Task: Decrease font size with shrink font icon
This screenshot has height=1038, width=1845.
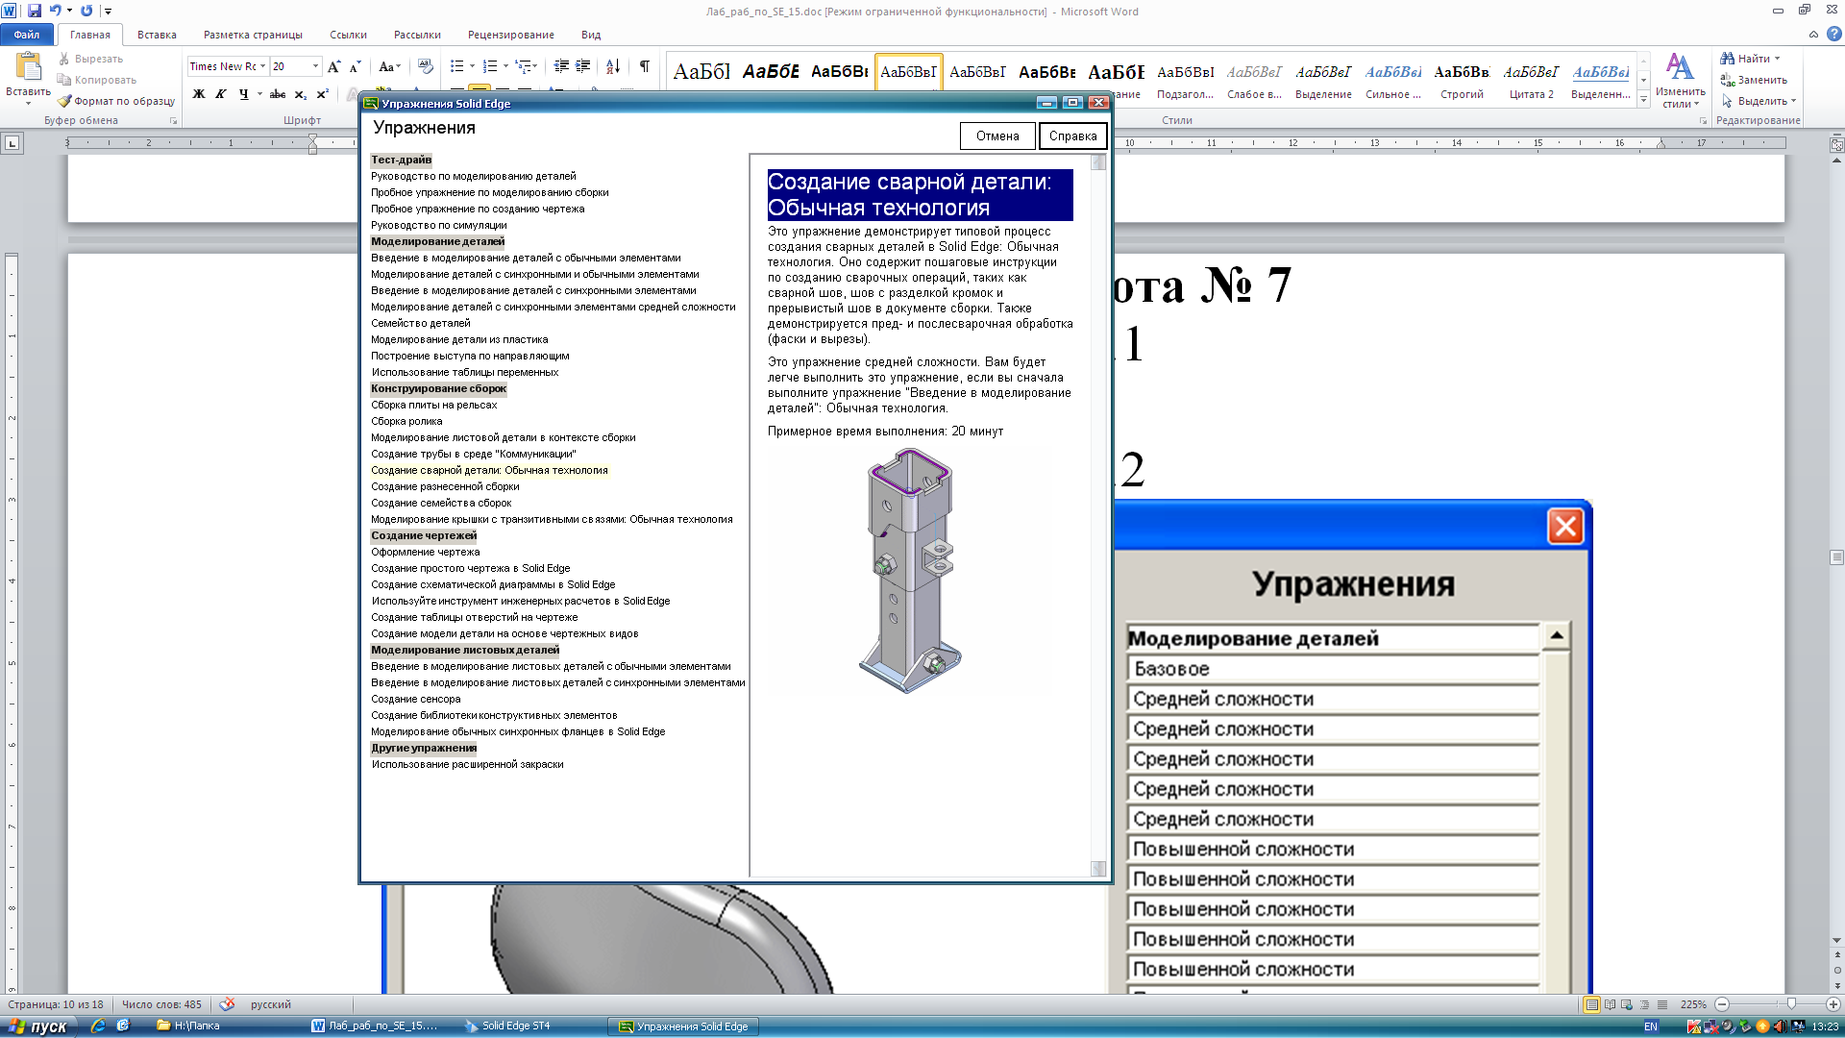Action: (355, 66)
